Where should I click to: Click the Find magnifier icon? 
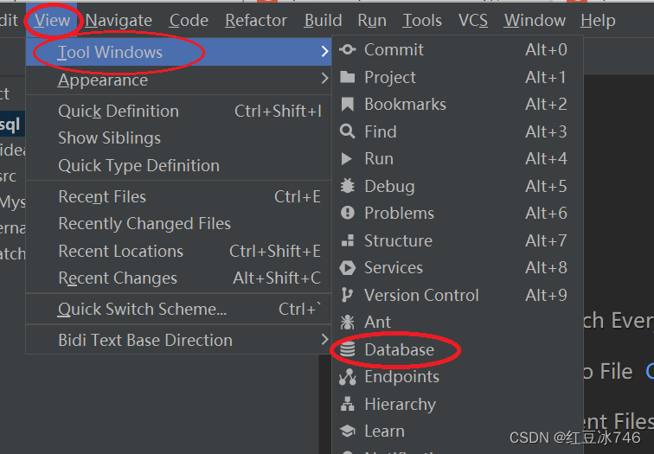(x=348, y=131)
